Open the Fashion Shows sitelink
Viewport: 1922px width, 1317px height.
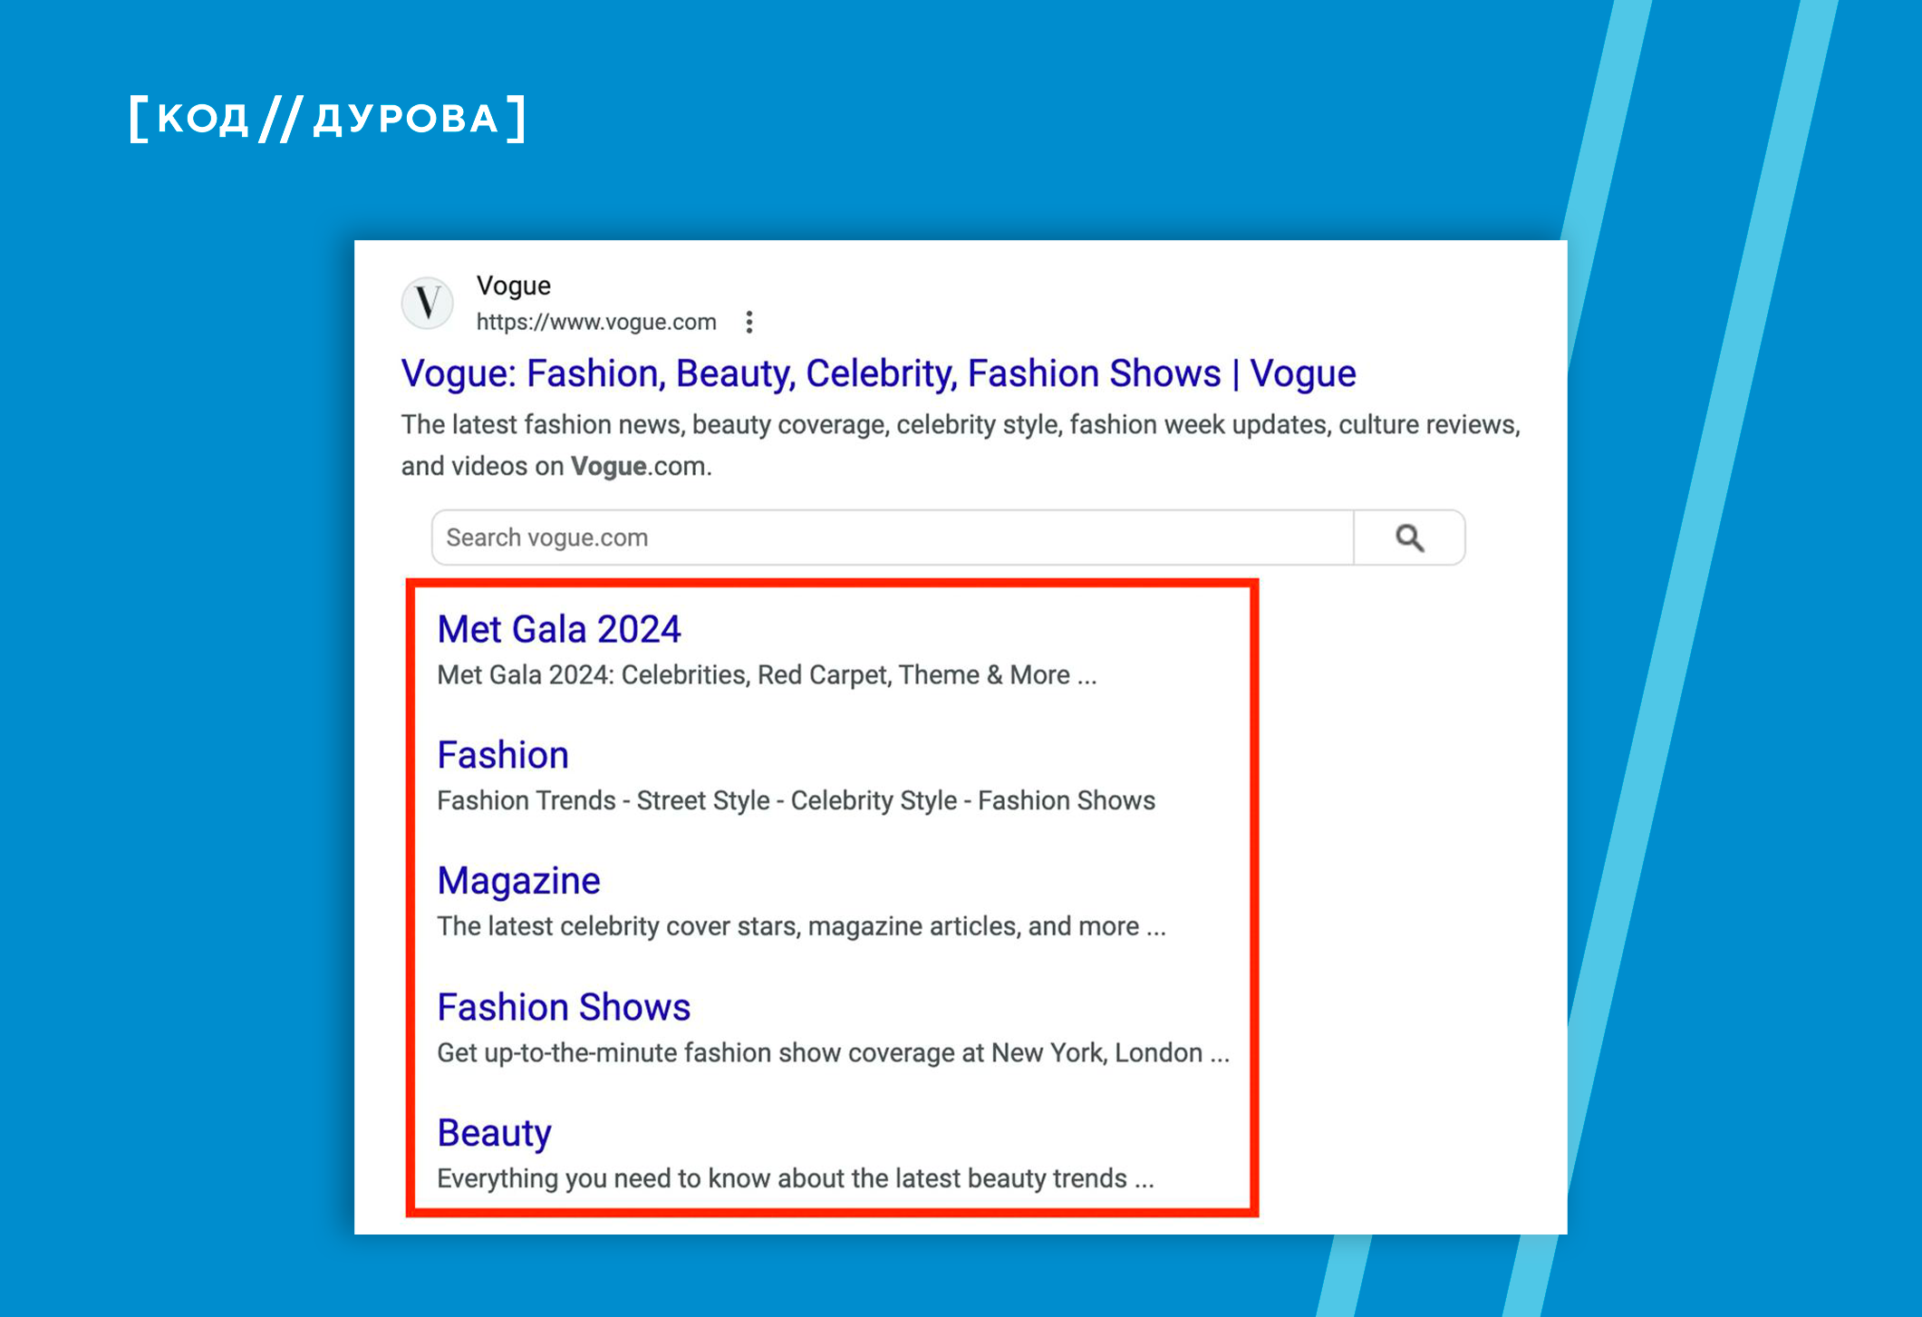pyautogui.click(x=564, y=1007)
